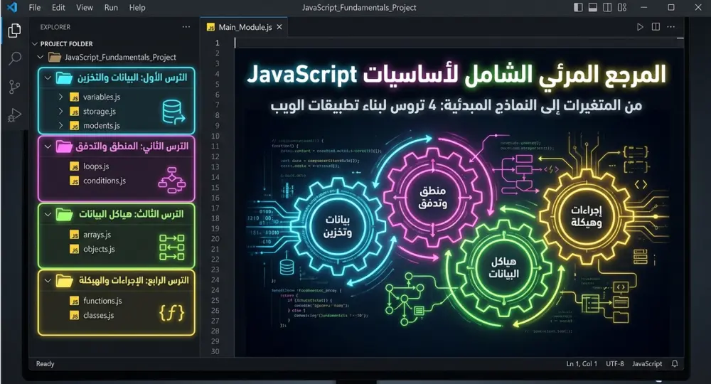
Task: Click Ready status indicator
Action: [45, 363]
